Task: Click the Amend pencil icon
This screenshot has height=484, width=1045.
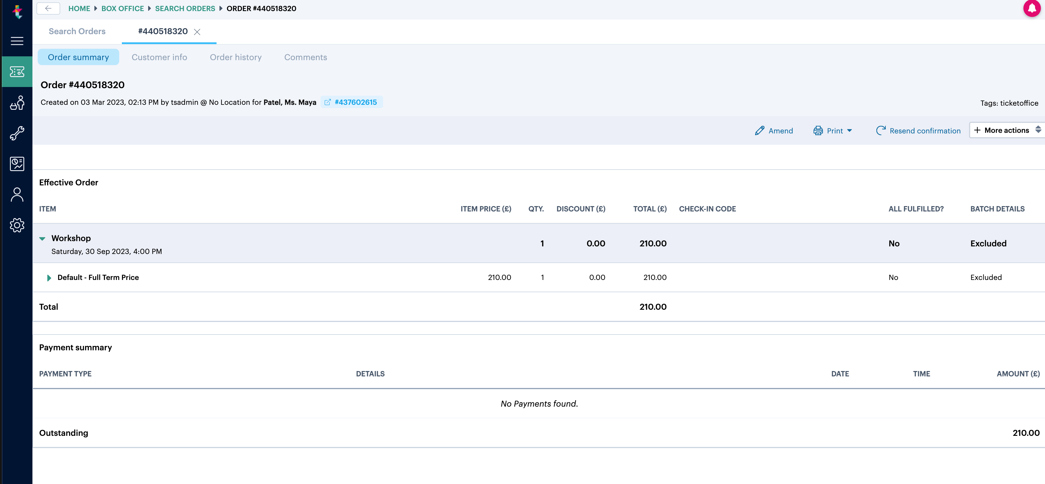Action: coord(759,130)
